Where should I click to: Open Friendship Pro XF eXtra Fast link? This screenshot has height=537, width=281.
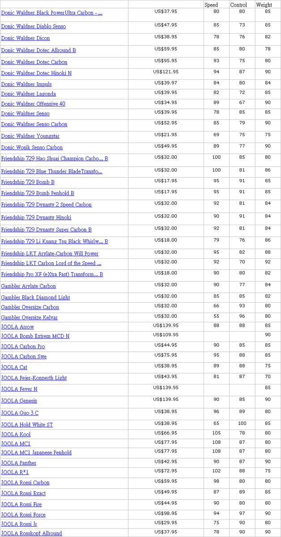click(x=52, y=274)
